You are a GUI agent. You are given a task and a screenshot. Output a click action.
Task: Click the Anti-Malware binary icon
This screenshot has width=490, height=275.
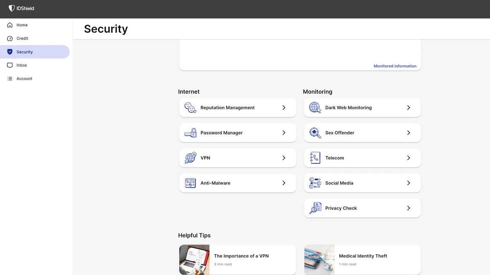pos(190,183)
